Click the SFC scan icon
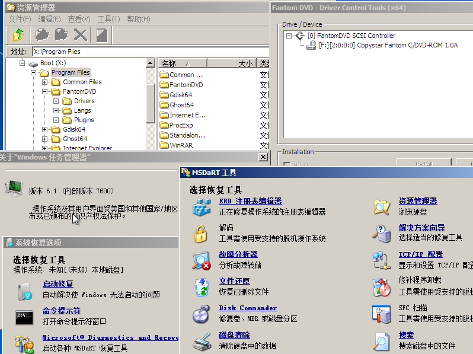Image resolution: width=473 pixels, height=354 pixels. (382, 314)
